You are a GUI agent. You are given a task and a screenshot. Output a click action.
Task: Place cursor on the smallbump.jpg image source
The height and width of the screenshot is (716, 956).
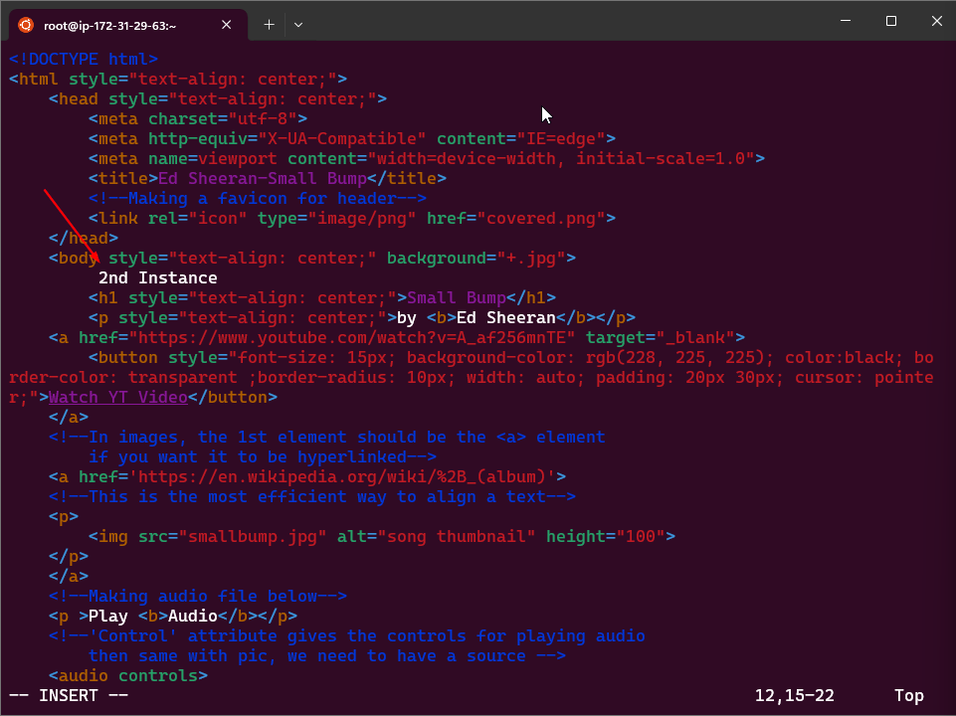253,536
